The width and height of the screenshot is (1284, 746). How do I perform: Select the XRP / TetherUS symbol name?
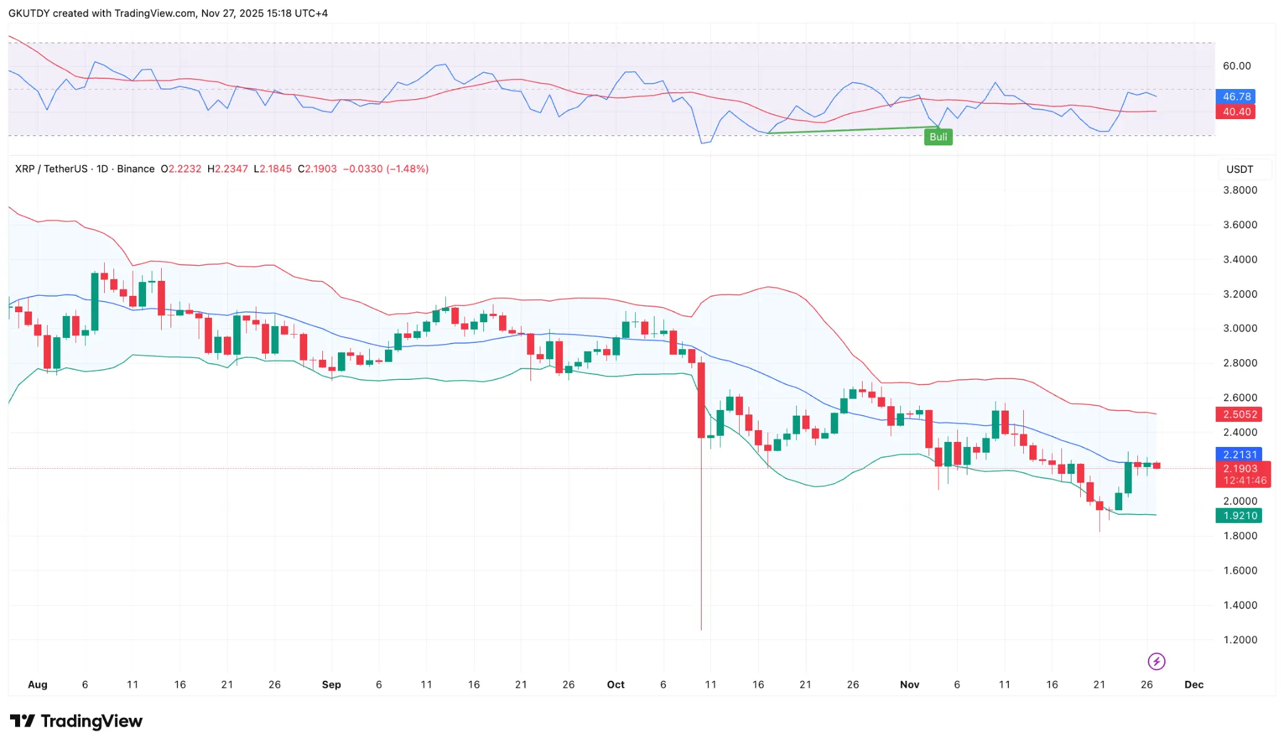click(x=50, y=169)
